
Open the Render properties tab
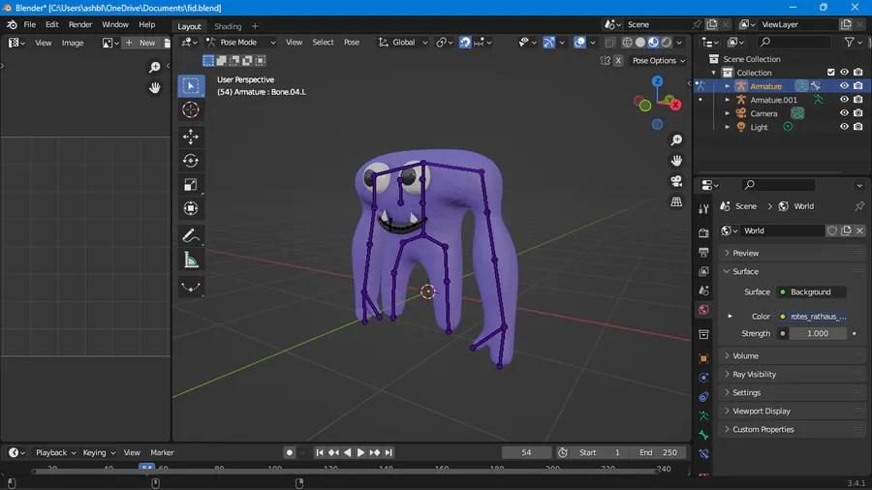[x=703, y=233]
